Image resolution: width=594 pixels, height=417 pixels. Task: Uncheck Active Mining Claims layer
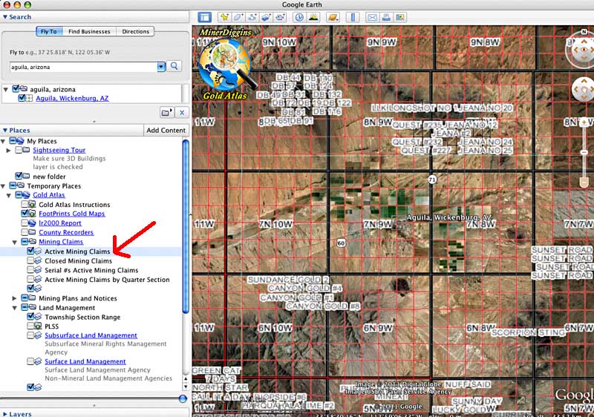click(30, 251)
